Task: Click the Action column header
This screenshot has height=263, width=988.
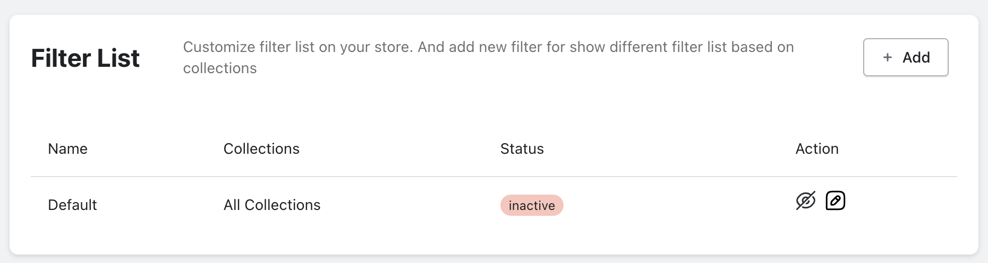Action: pyautogui.click(x=816, y=149)
